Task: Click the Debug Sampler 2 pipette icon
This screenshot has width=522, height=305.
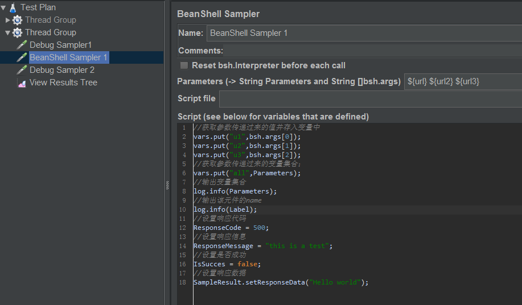Action: tap(22, 70)
